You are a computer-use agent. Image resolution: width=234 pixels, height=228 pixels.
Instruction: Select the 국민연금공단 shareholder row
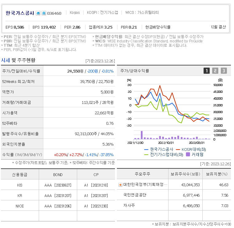(174, 195)
